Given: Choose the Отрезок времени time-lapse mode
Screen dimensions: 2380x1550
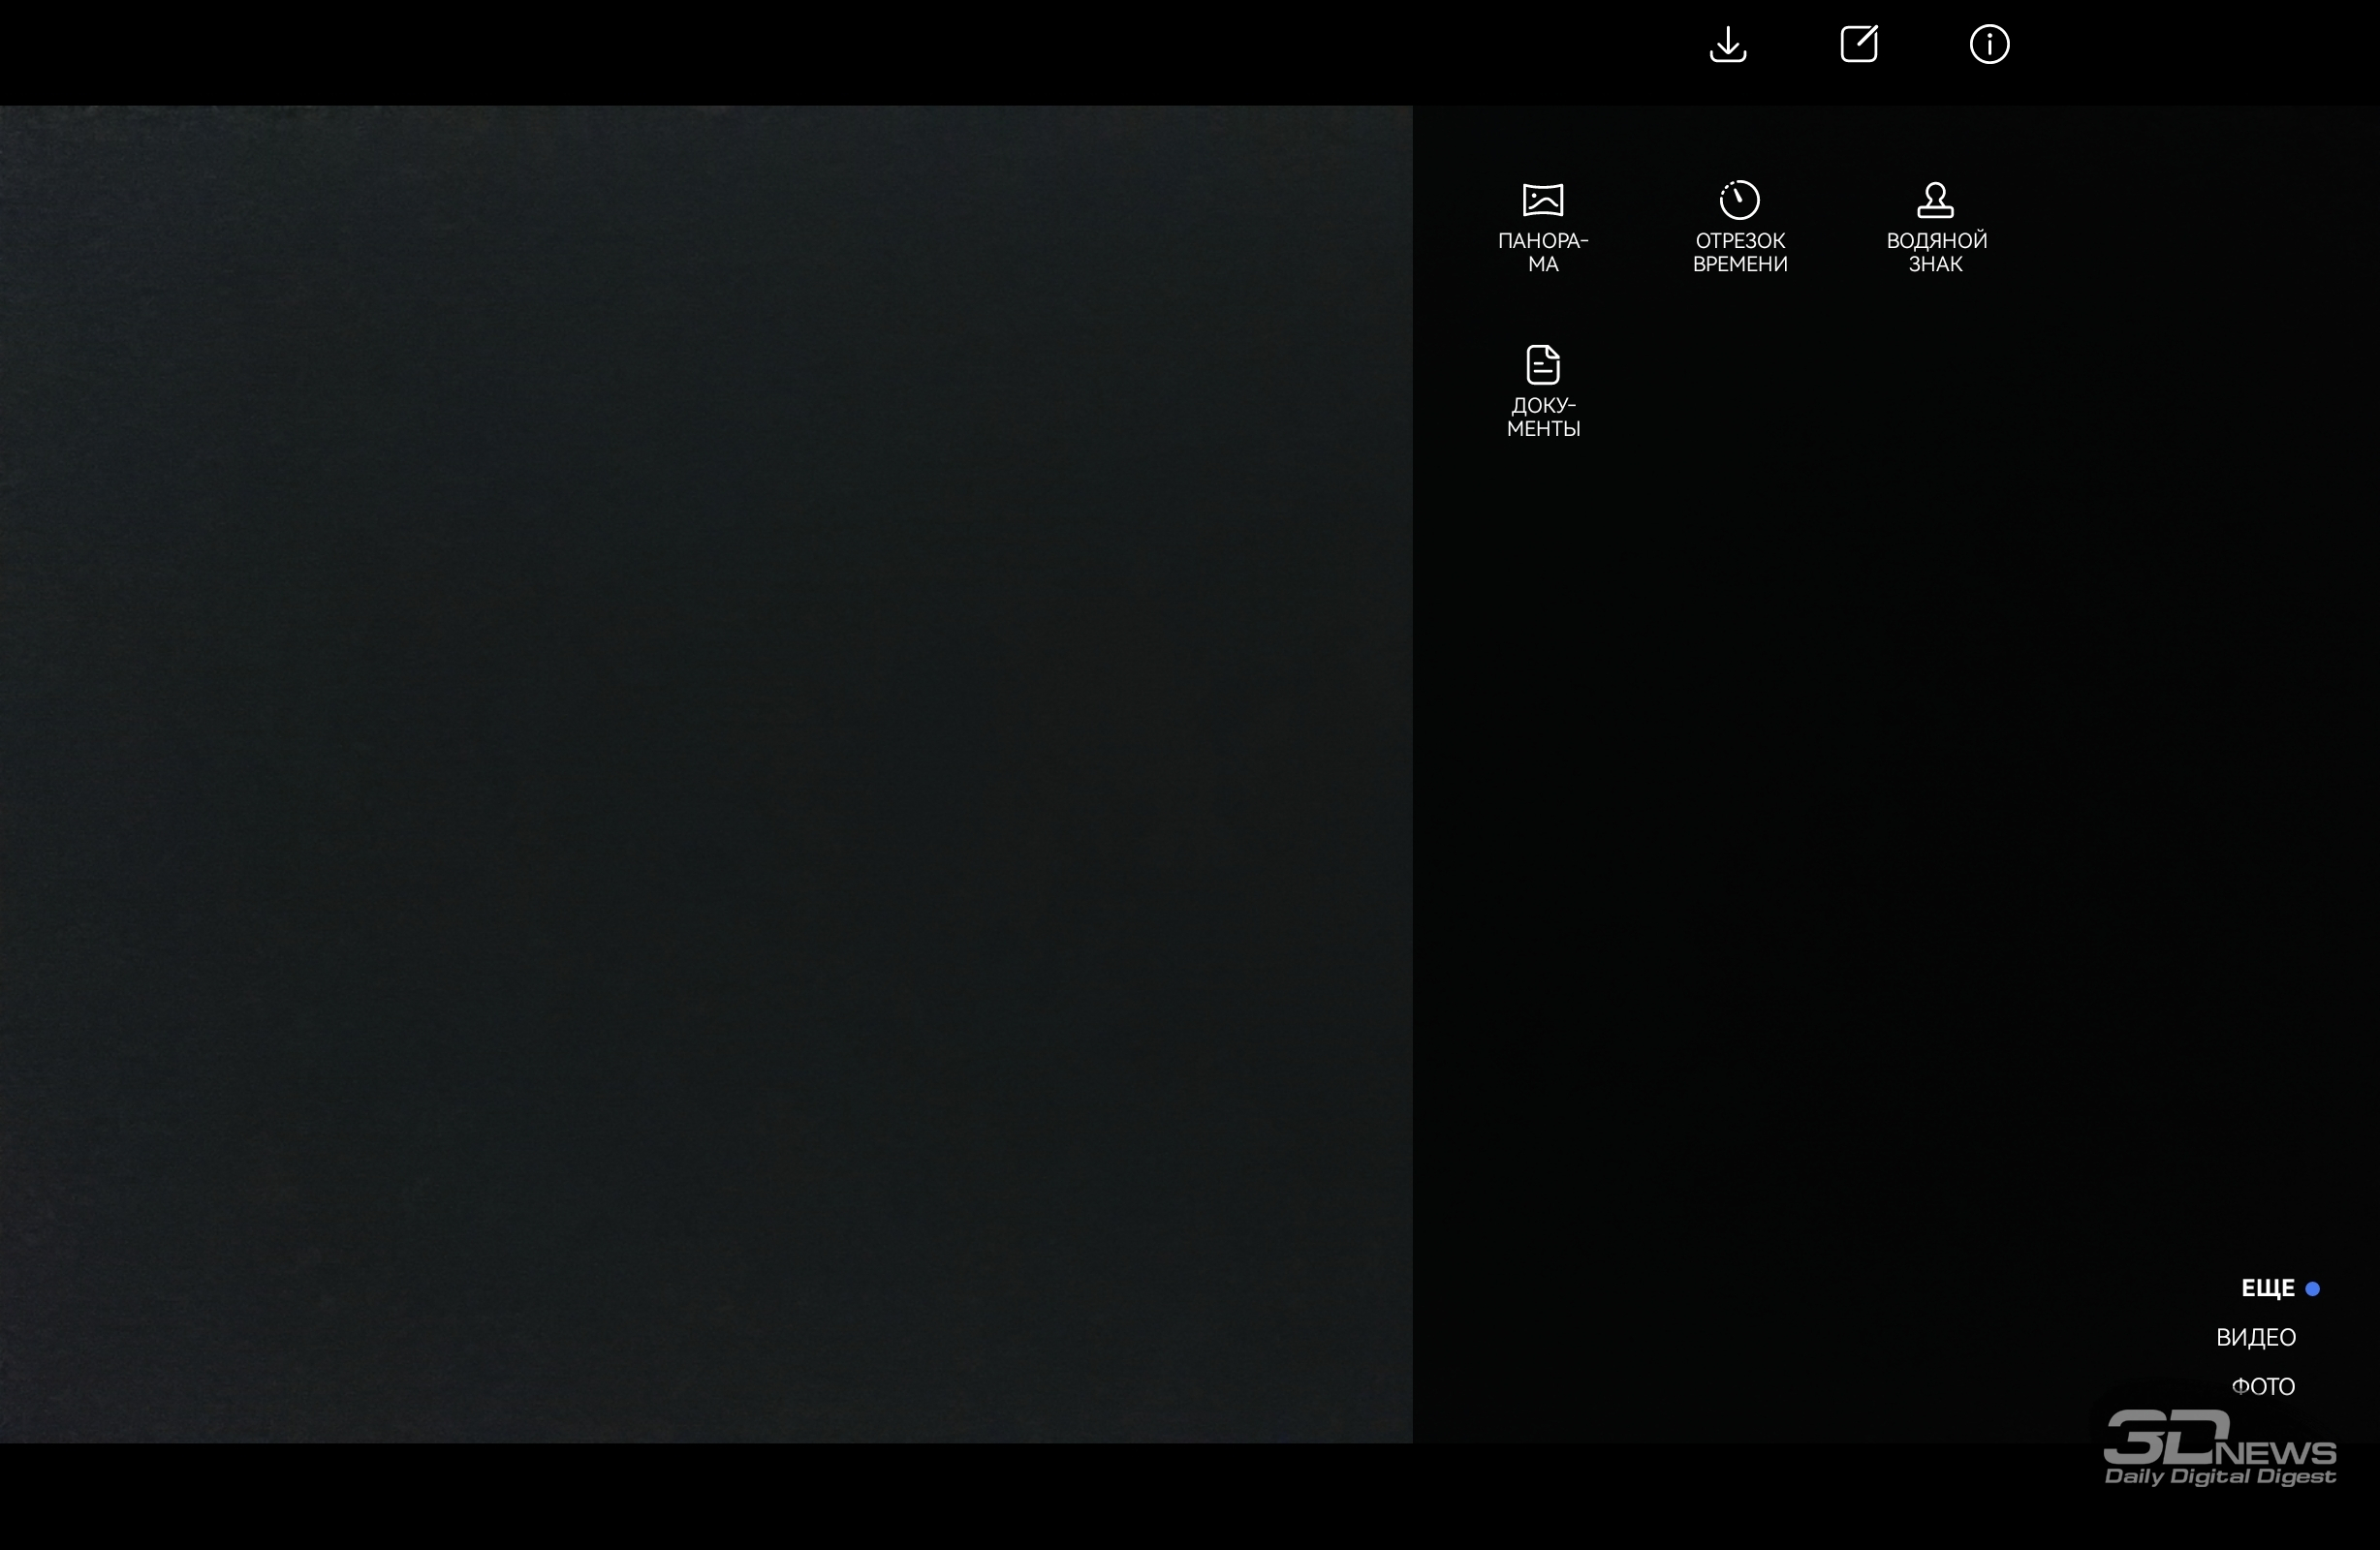Looking at the screenshot, I should (x=1740, y=228).
